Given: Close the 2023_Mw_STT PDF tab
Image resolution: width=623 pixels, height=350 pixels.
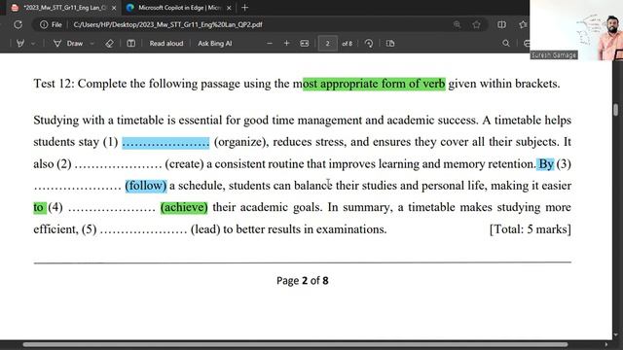Looking at the screenshot, I should point(114,8).
